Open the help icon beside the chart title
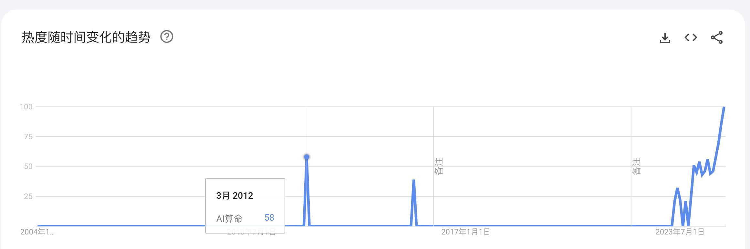This screenshot has width=750, height=249. click(167, 37)
